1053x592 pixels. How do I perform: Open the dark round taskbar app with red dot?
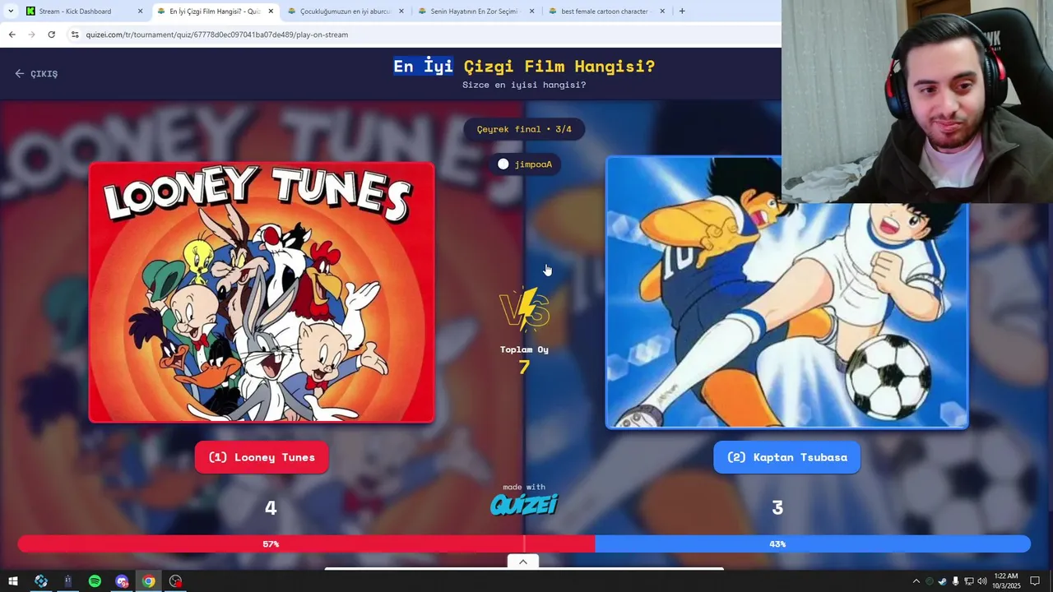[175, 581]
